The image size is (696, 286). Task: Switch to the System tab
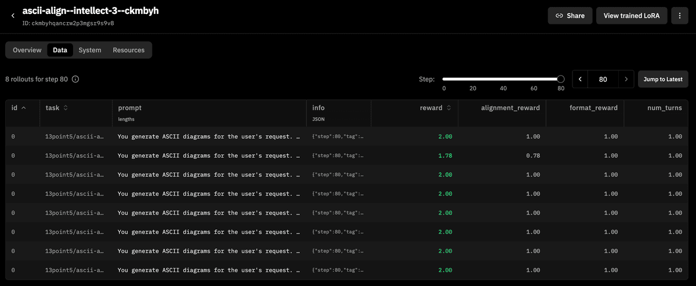(90, 50)
